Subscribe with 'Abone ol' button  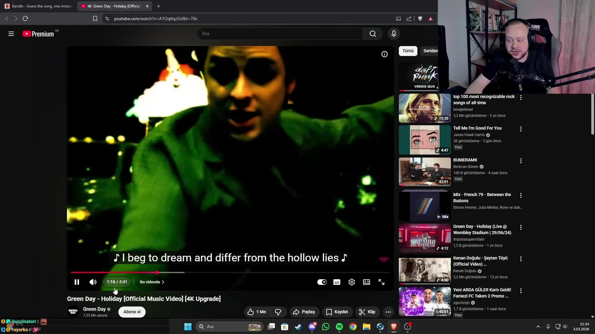(132, 312)
